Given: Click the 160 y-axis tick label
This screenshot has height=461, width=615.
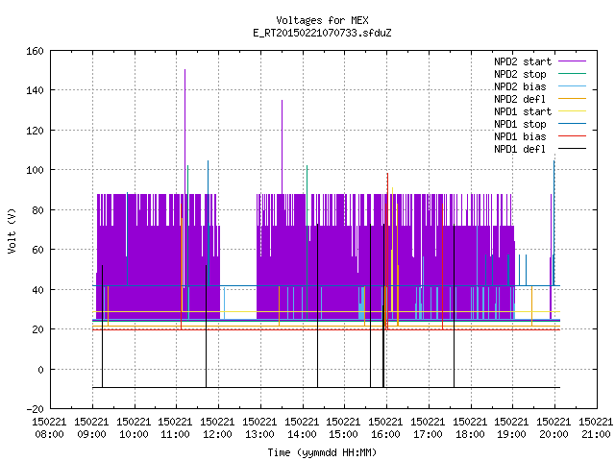Looking at the screenshot, I should pos(35,51).
